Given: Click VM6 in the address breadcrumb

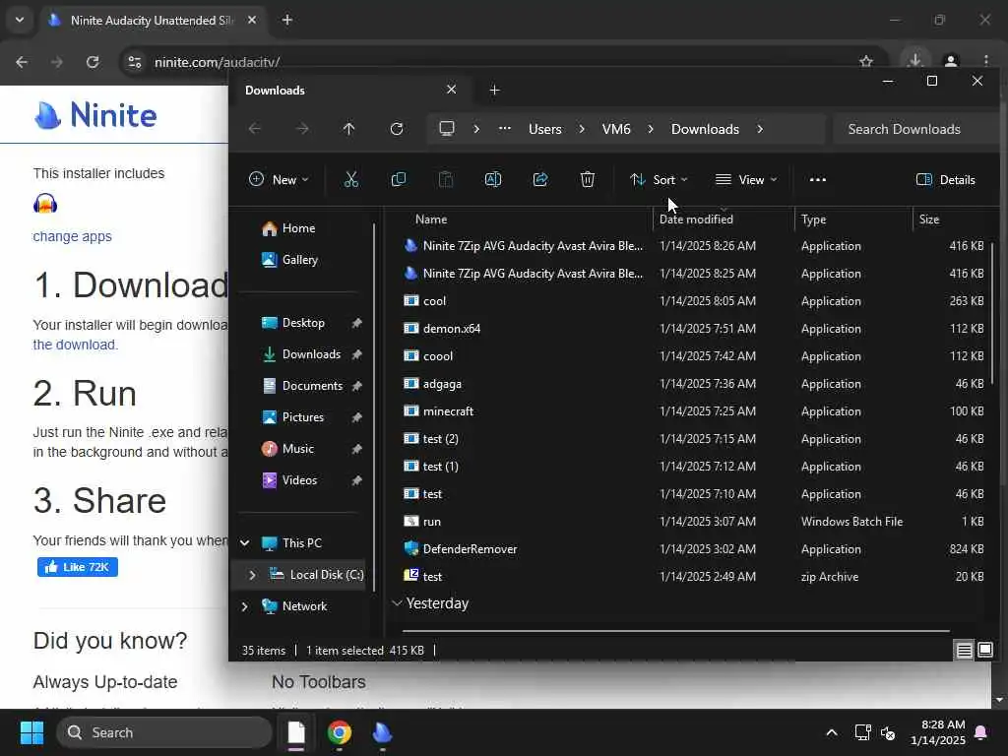Looking at the screenshot, I should point(616,129).
